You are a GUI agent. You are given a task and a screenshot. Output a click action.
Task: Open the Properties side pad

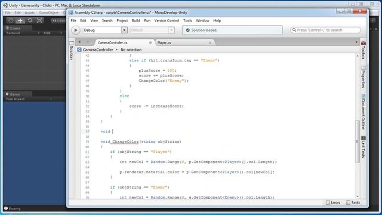click(363, 77)
